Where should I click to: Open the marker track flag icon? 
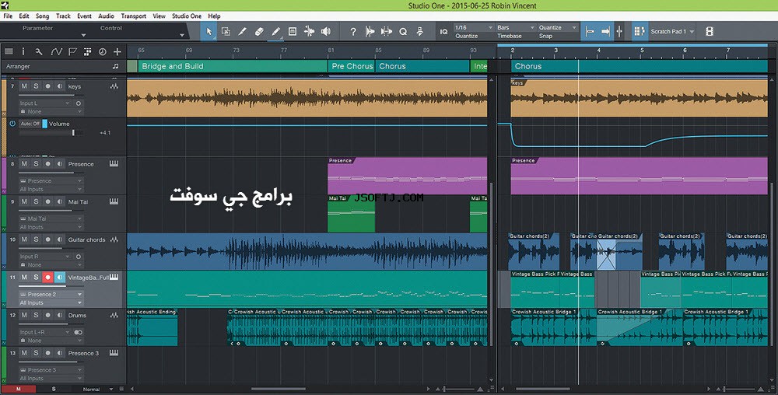click(x=72, y=51)
